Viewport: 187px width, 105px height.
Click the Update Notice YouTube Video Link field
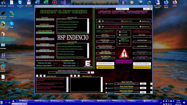[x=68, y=72]
